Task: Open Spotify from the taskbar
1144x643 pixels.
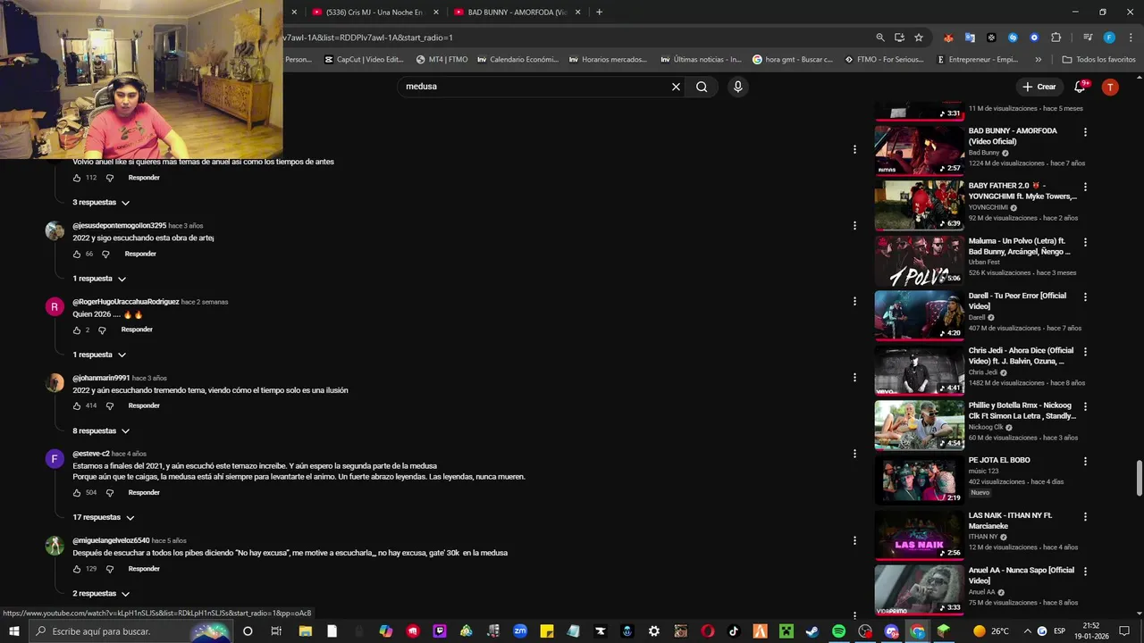Action: pos(838,631)
